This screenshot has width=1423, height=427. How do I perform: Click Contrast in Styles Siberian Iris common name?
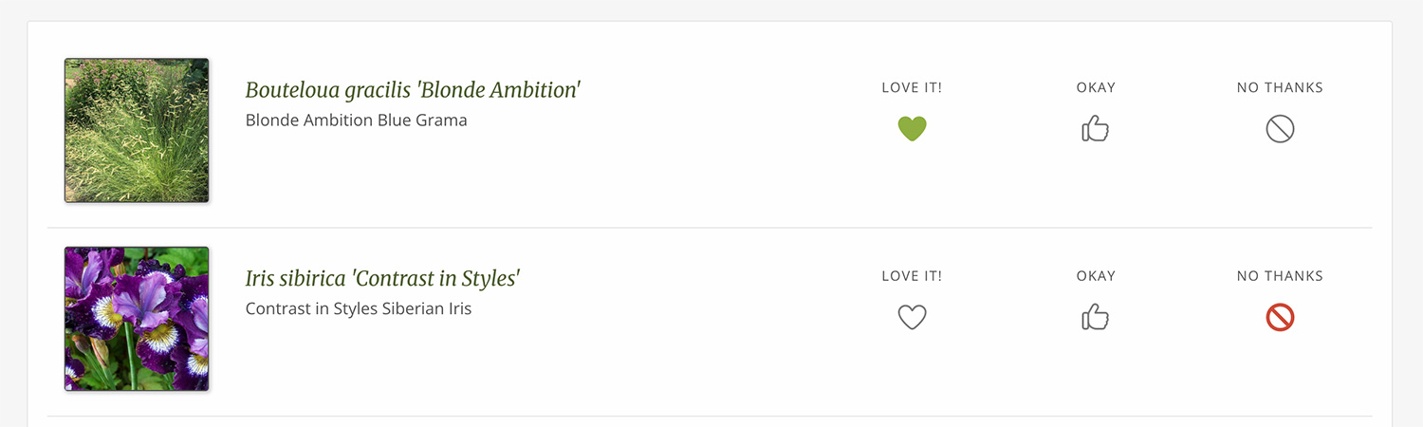[359, 309]
